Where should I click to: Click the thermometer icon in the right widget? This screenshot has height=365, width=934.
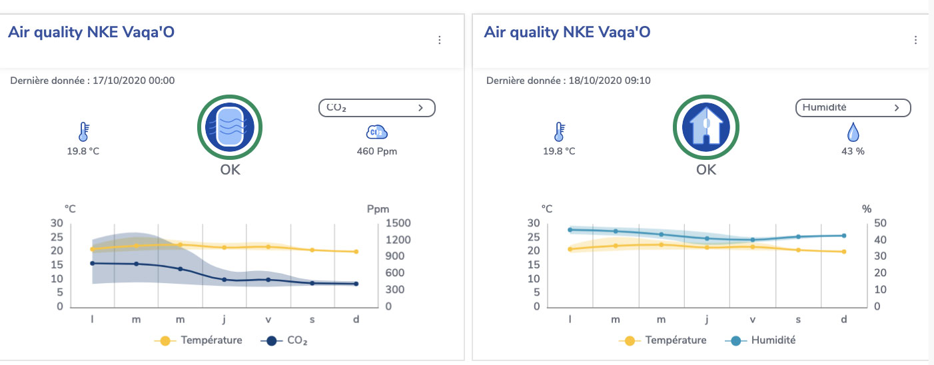(560, 131)
